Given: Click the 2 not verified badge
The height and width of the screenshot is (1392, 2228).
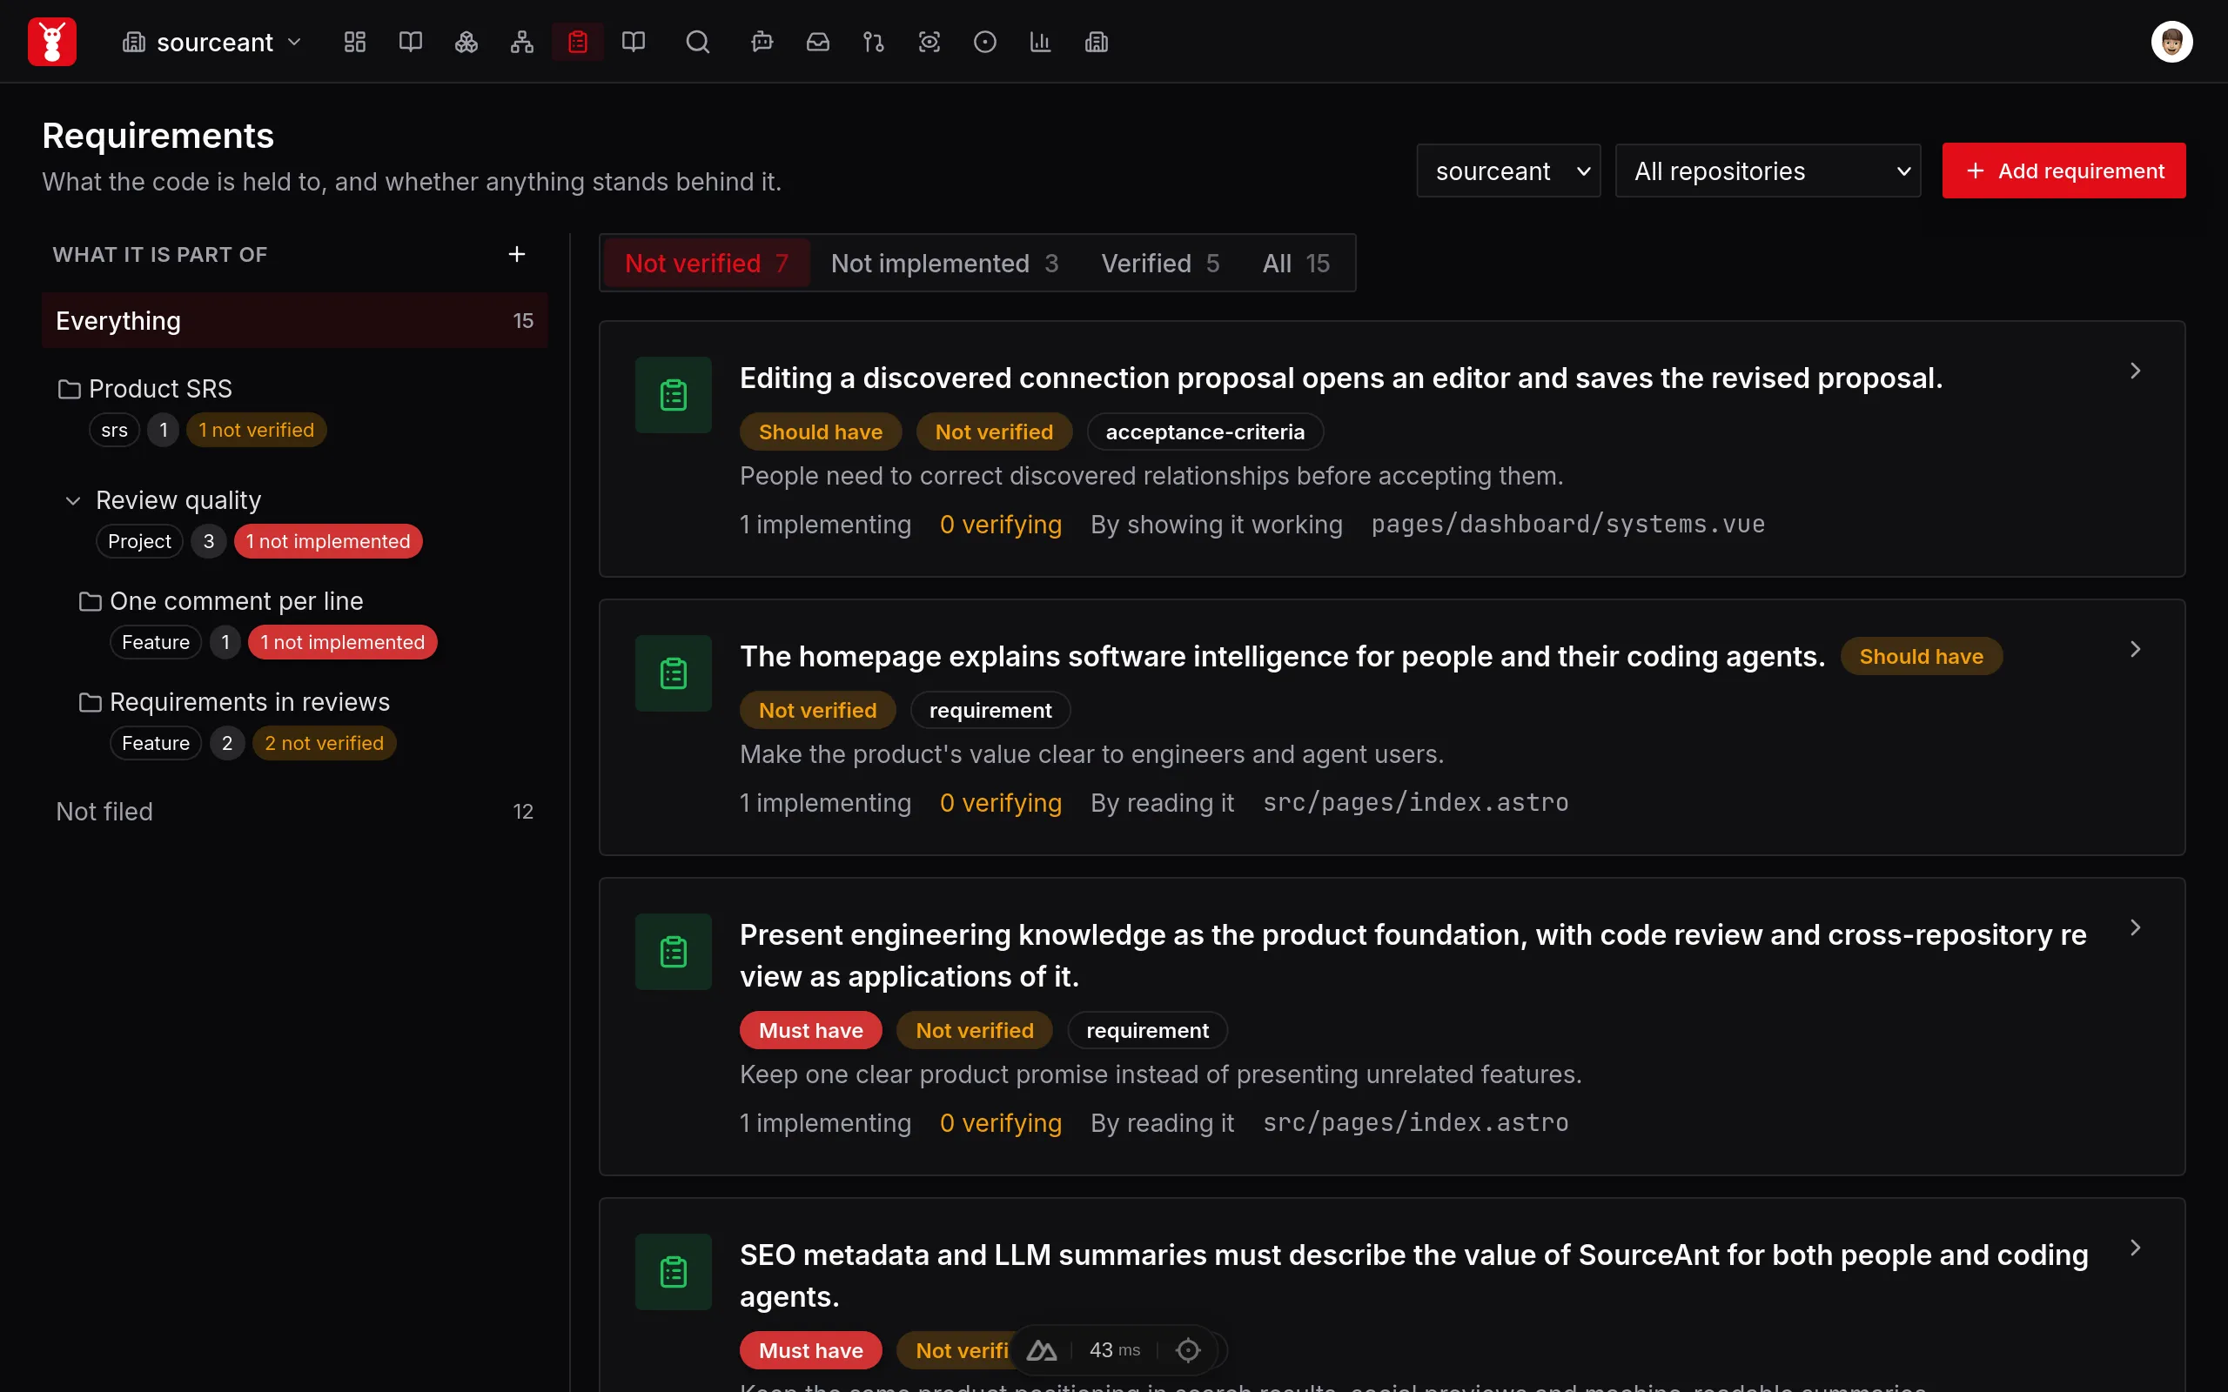Looking at the screenshot, I should 324,743.
